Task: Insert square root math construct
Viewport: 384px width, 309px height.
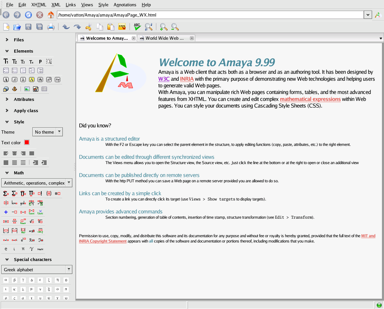Action: coord(32,221)
